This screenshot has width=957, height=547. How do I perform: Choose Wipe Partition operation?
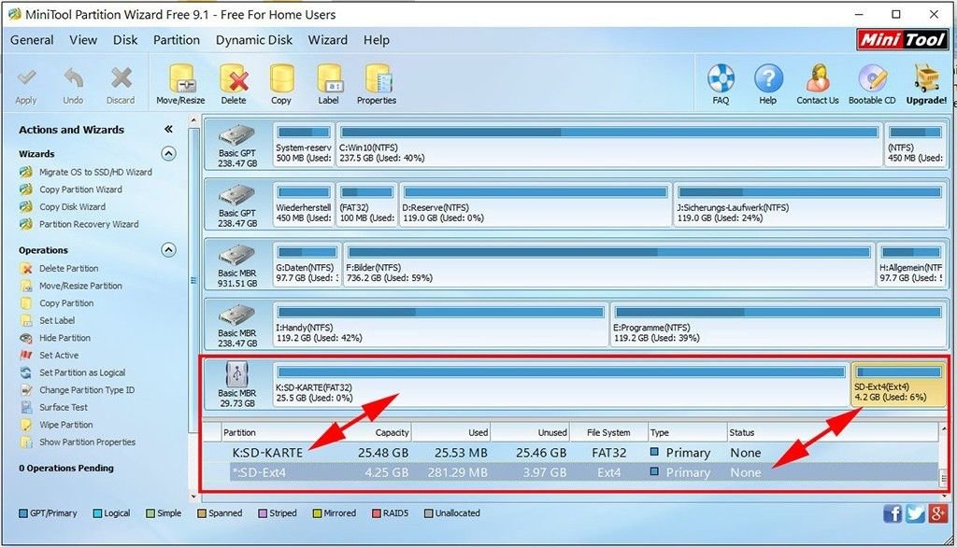66,425
